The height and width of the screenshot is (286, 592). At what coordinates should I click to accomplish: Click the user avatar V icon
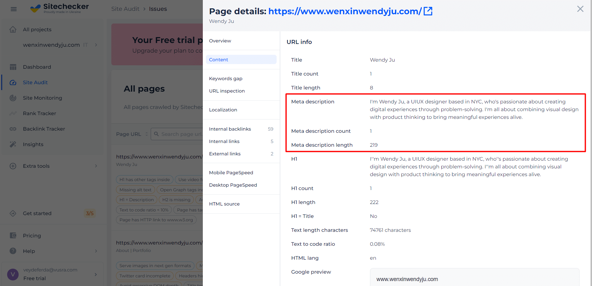[13, 274]
